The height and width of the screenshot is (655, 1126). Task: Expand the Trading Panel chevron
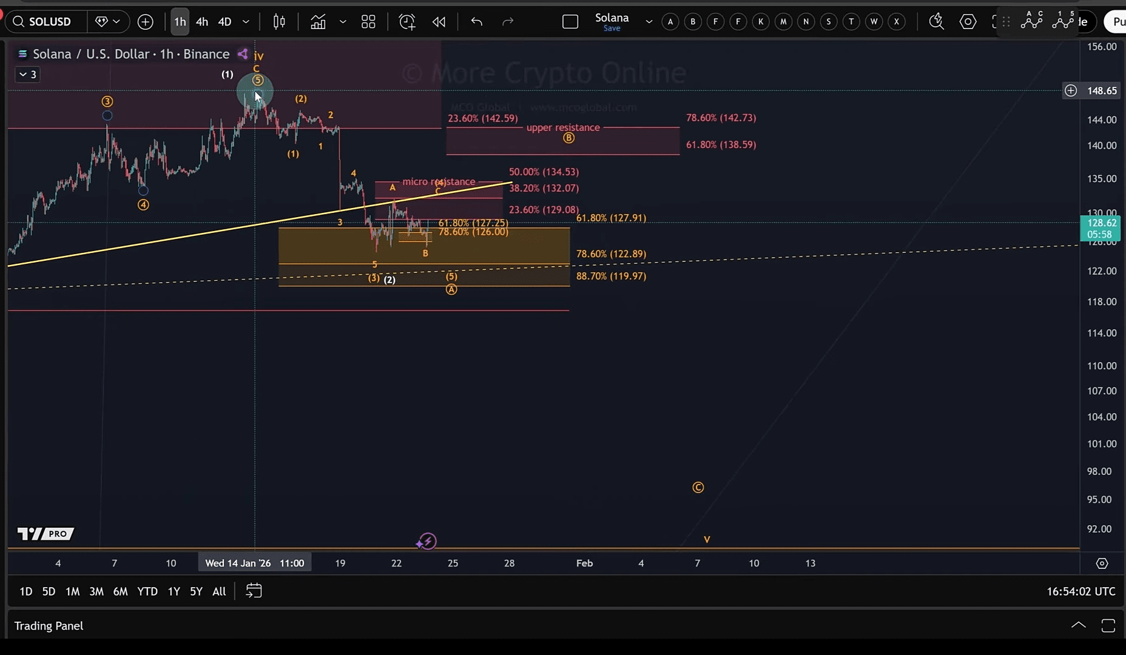tap(1079, 625)
